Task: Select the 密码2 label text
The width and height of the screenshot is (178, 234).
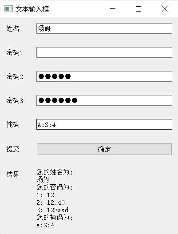Action: (15, 76)
